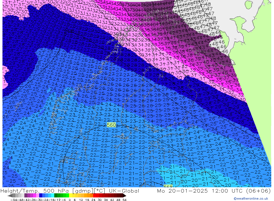The width and height of the screenshot is (274, 201).
Task: Pick the dark blue swatch above -30
Action: (41, 196)
